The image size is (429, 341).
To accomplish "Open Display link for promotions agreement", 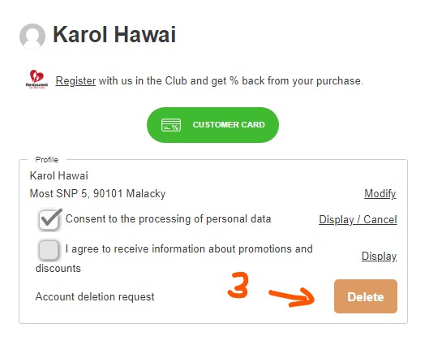I will [x=380, y=257].
